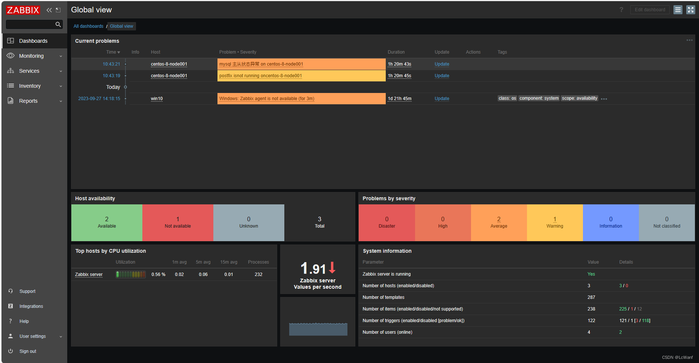Open Windows Zabbix agent not available problem
This screenshot has height=363, width=699.
(267, 99)
